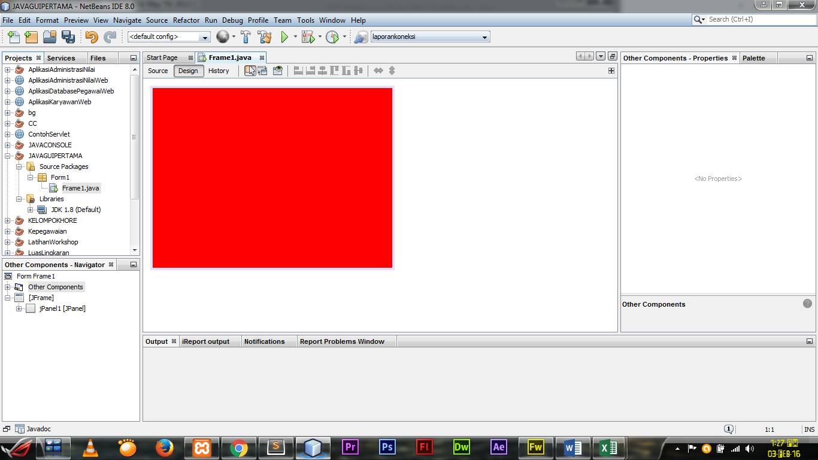Click the Build Project hammer icon
This screenshot has width=818, height=460.
click(246, 37)
